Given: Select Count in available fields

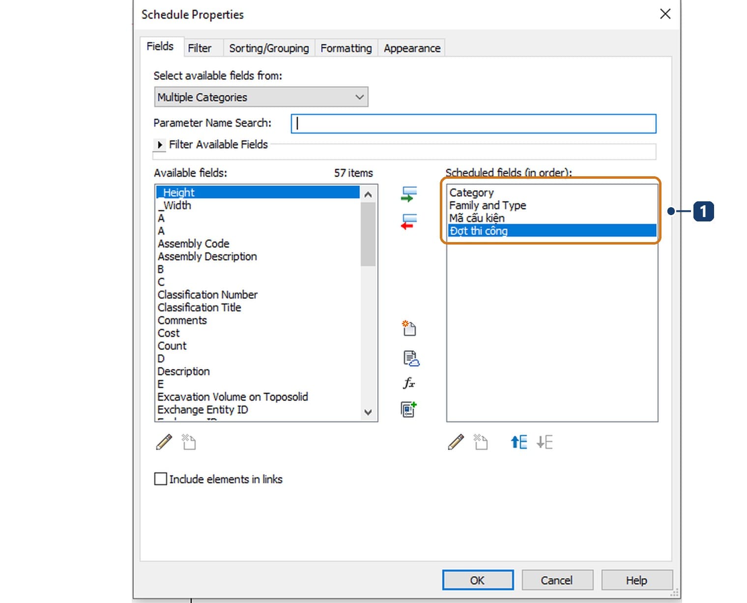Looking at the screenshot, I should coord(258,346).
